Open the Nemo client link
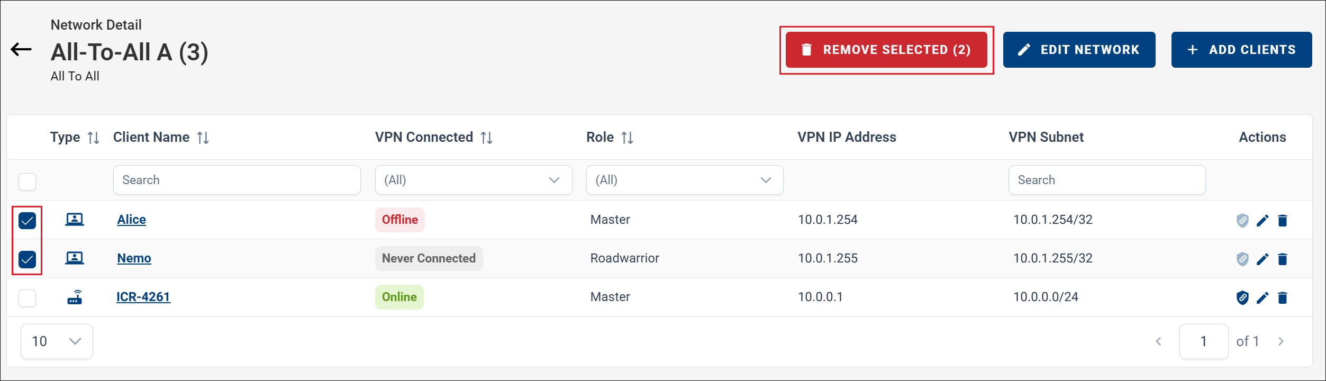This screenshot has height=381, width=1326. coord(134,258)
